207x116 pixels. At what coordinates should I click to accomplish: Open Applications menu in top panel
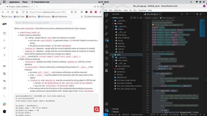pos(14,2)
